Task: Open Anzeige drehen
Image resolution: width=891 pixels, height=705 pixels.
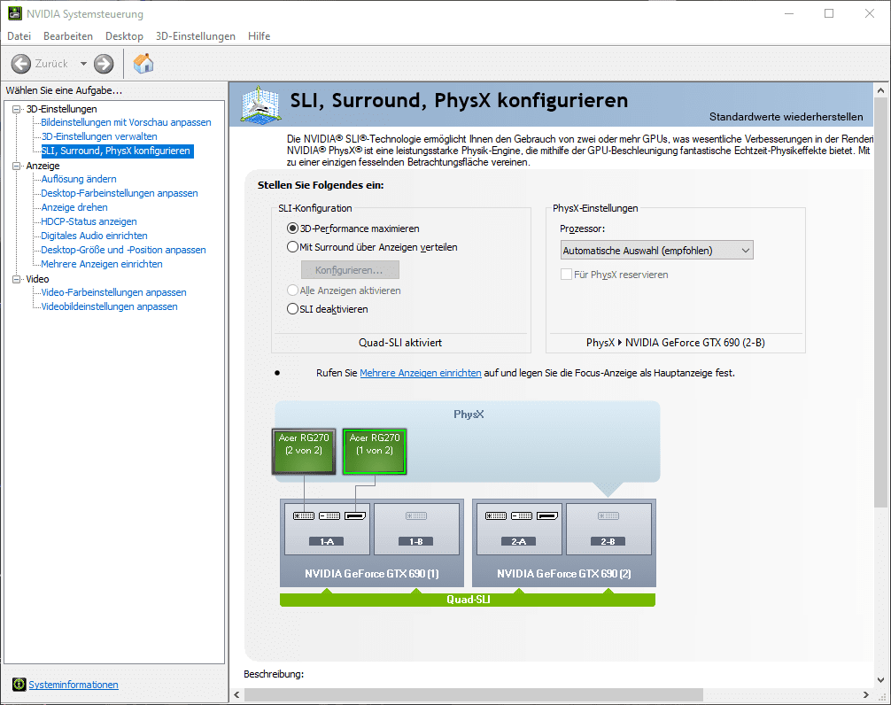Action: (x=74, y=208)
